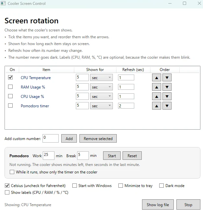Click the Cooler Screen Control app icon
Screen dimensions: 203x211
pos(3,3)
